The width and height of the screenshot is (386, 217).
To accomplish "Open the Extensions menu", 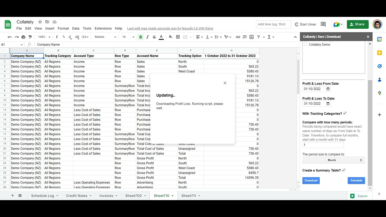I will click(103, 28).
